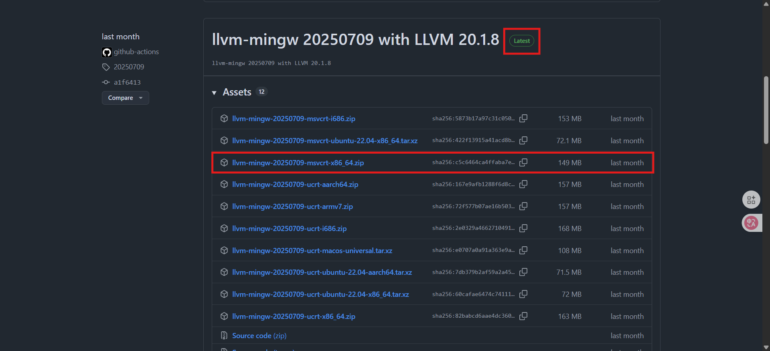This screenshot has height=351, width=770.
Task: Download llvm-mingw-20250709-msvcrt-ubuntu-22.04-x86_64.tar.xz
Action: [x=325, y=140]
